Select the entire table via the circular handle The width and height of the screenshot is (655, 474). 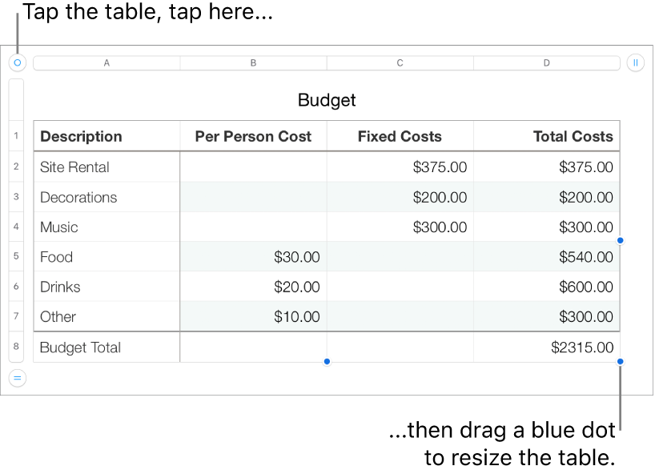tap(16, 62)
